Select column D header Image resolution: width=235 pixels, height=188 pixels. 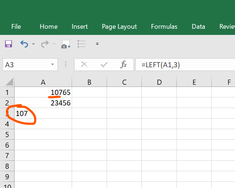tap(159, 82)
